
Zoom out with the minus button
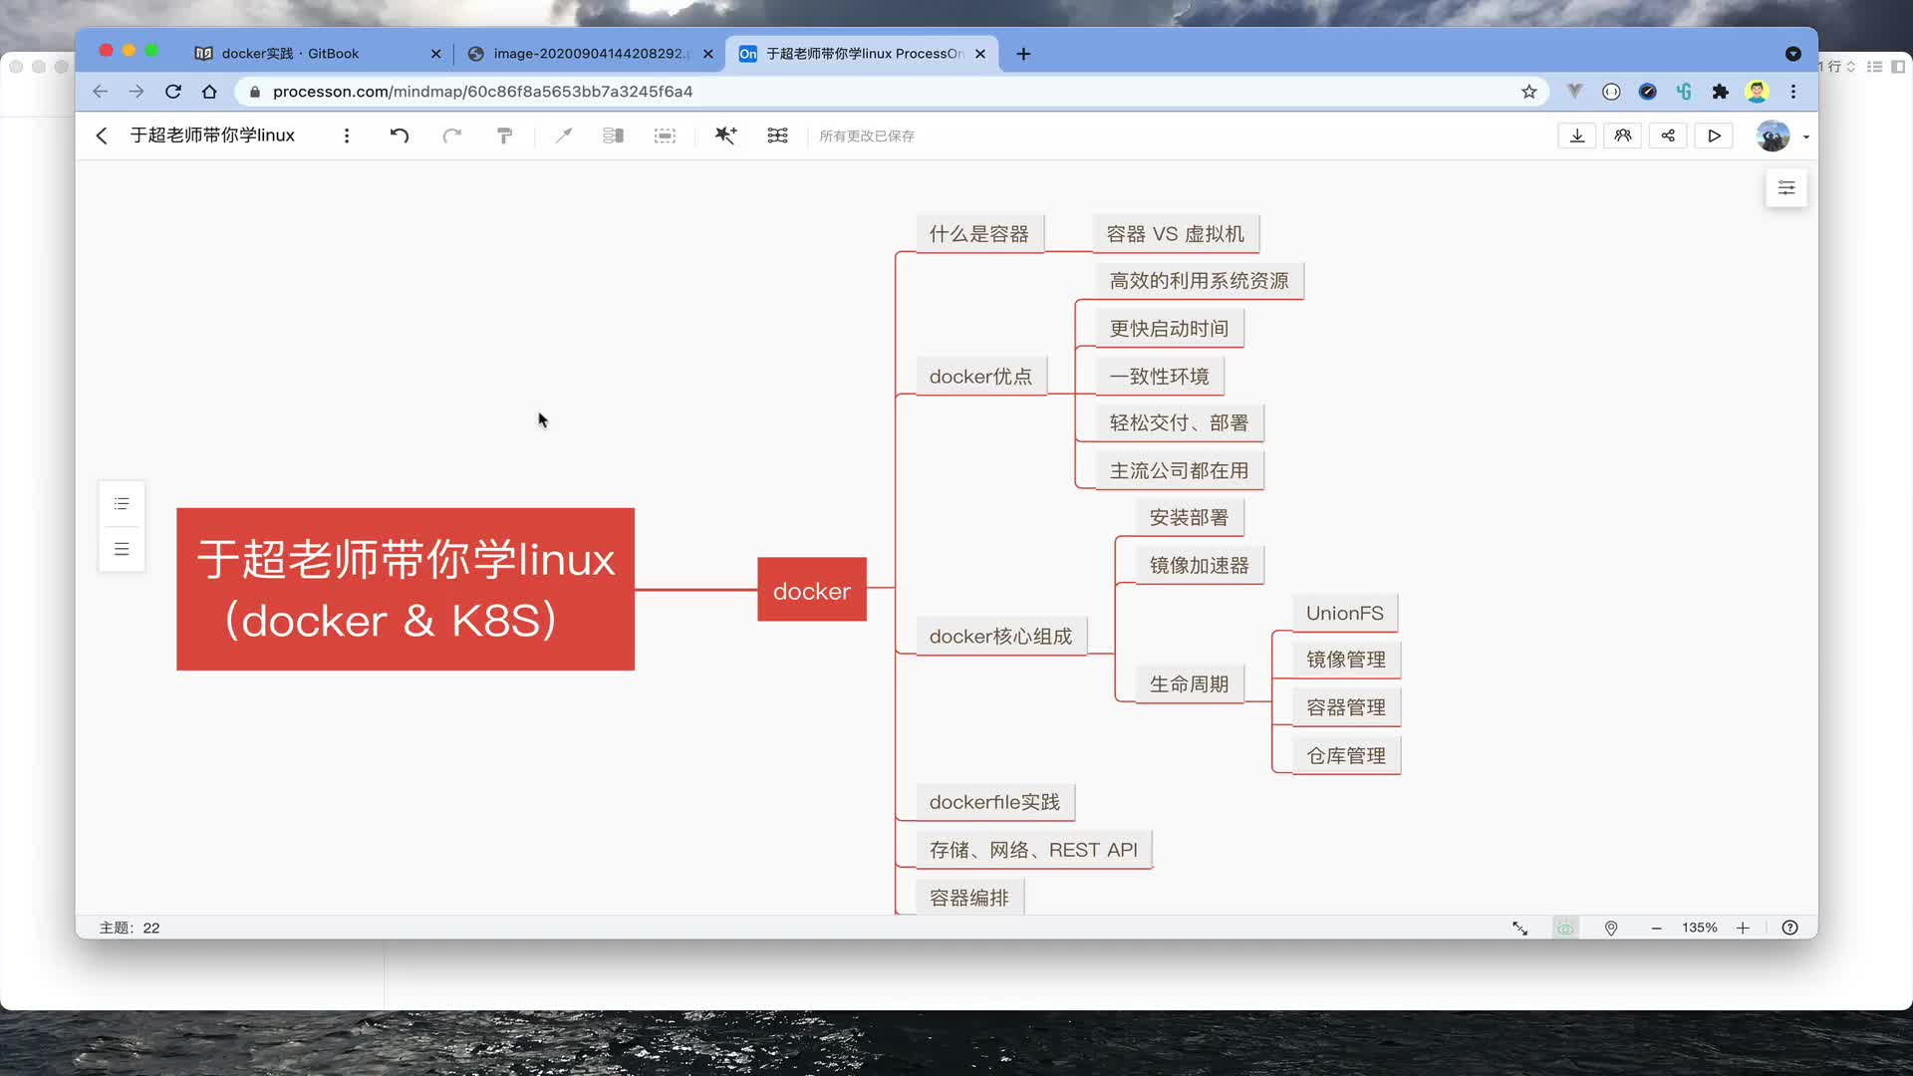[x=1657, y=928]
